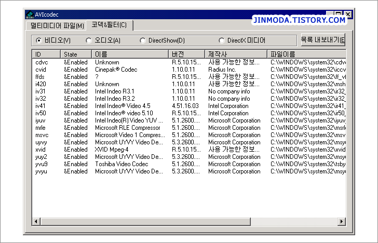Click the horizontal scrollbar right arrow

tap(341, 221)
